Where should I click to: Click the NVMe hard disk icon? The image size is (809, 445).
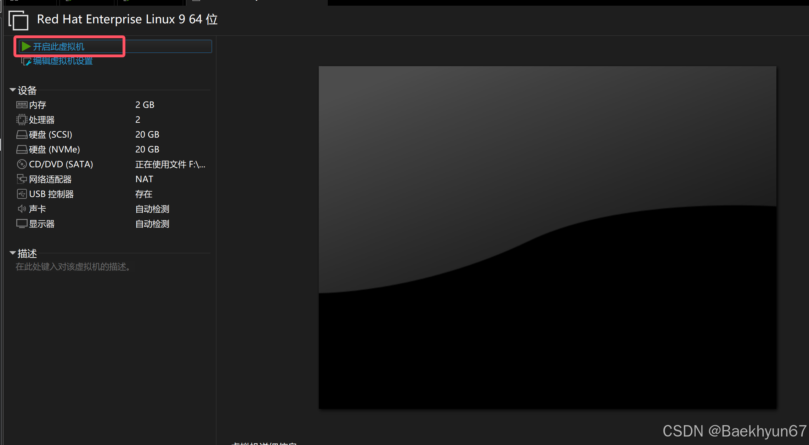click(22, 149)
